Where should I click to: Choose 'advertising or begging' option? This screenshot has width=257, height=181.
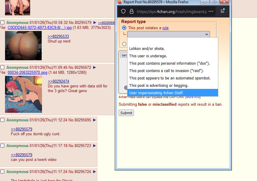tap(173, 85)
